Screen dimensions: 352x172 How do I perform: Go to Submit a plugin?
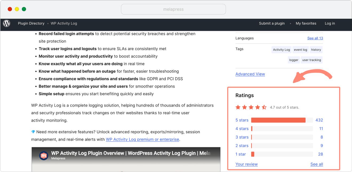272,23
